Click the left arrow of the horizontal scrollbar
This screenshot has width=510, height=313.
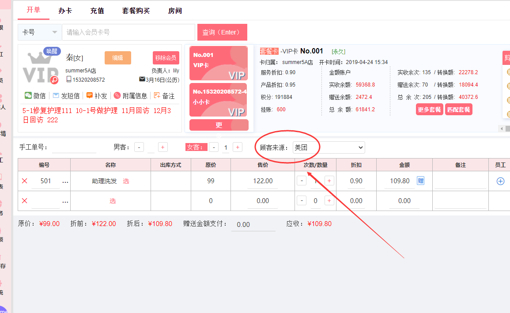click(502, 129)
